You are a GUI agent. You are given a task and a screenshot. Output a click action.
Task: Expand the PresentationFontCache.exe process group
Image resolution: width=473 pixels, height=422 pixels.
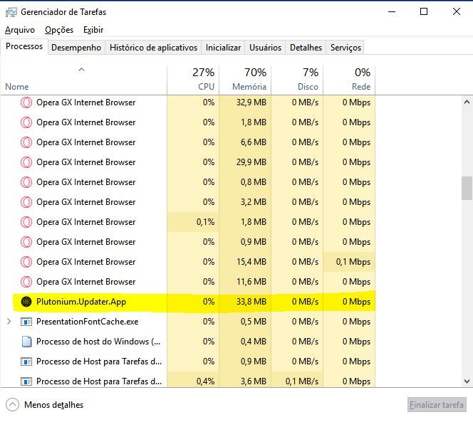[x=9, y=322]
